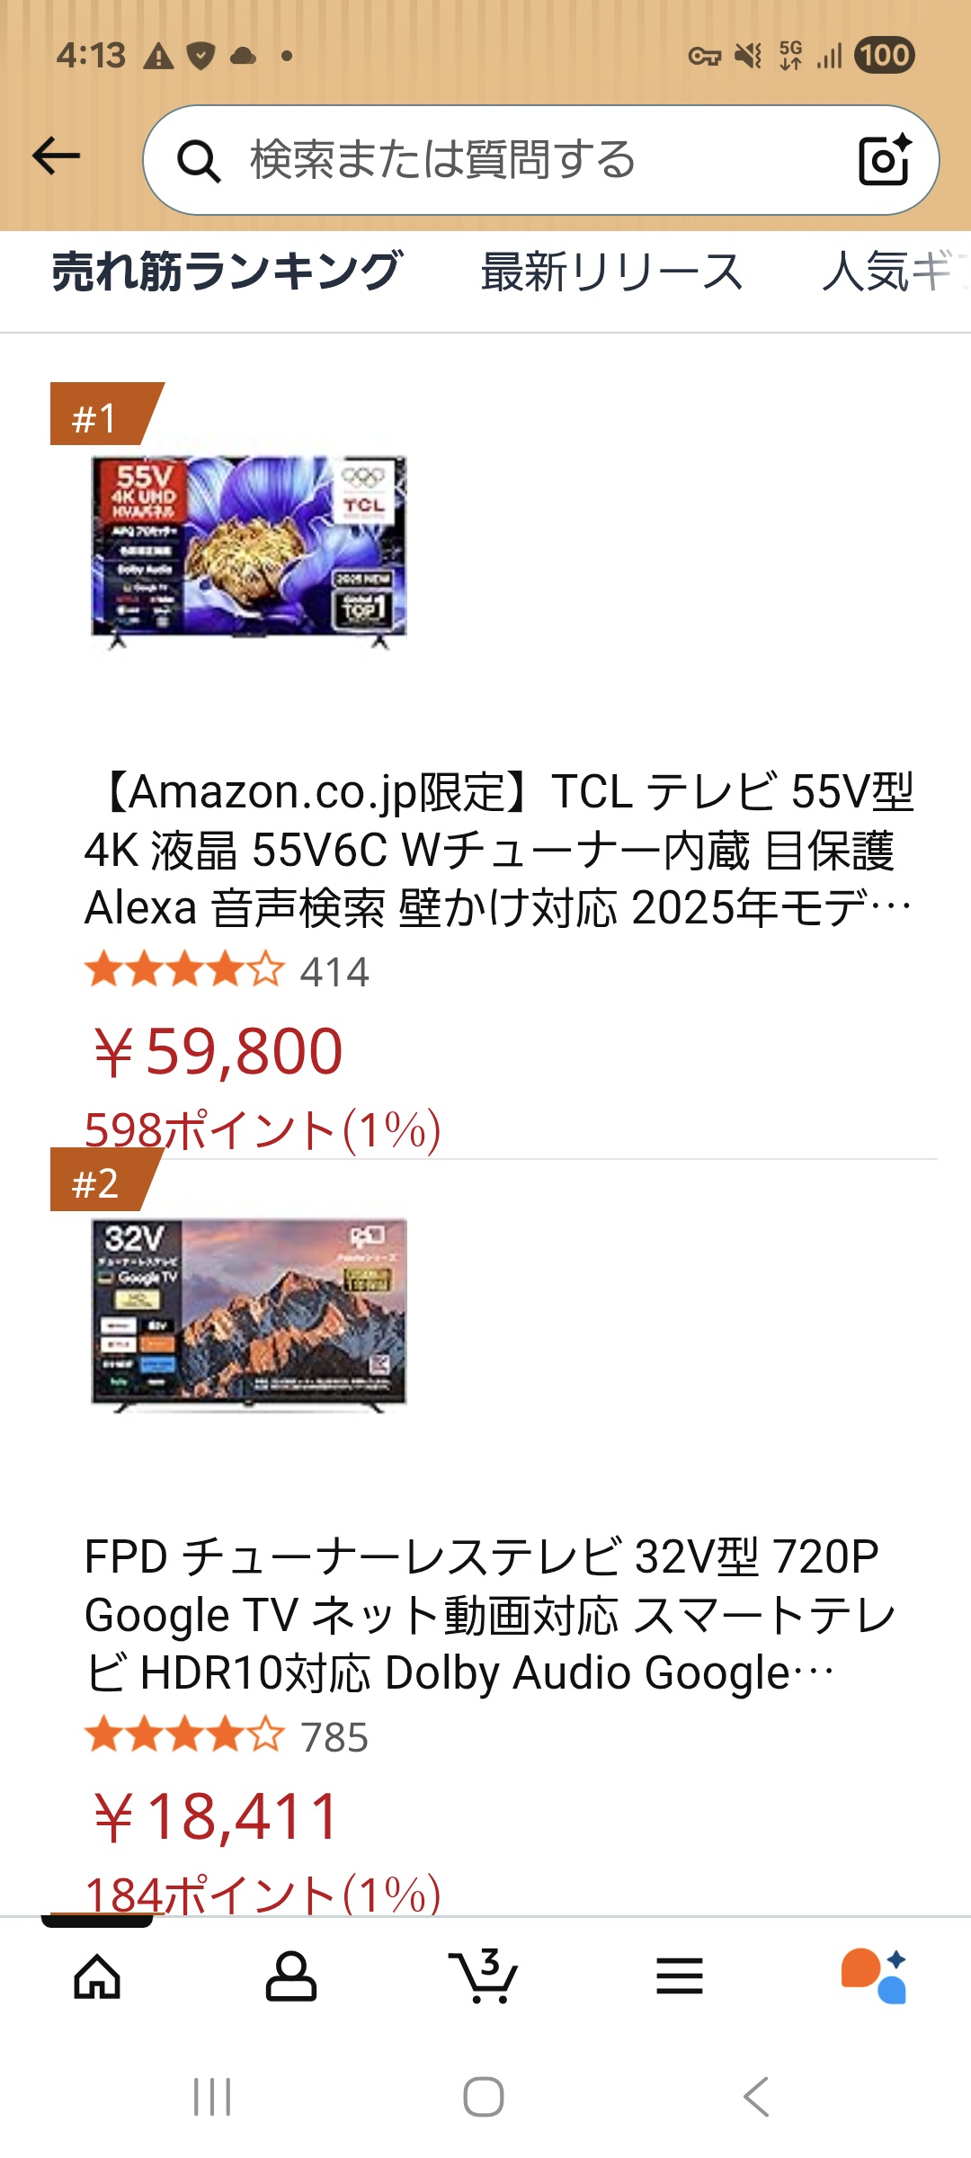Screen dimensions: 971x2158
Task: Open camera lens search icon
Action: [x=885, y=160]
